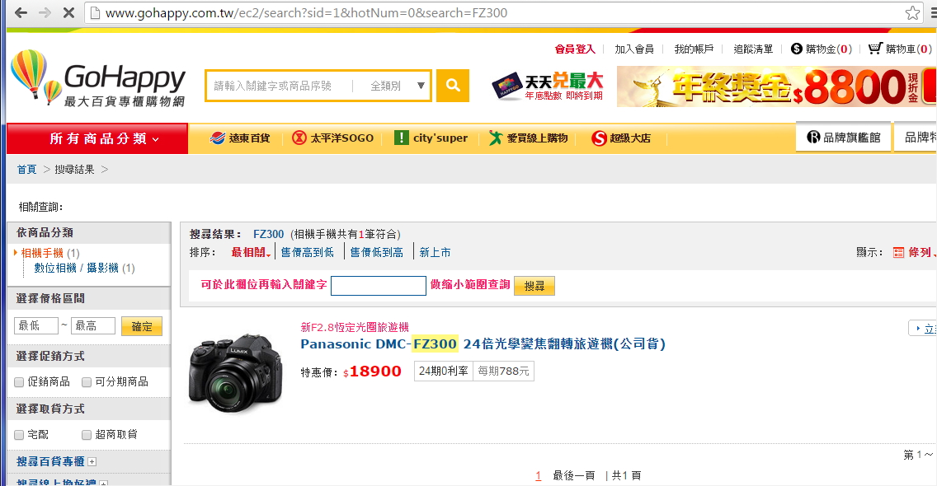The height and width of the screenshot is (486, 937).
Task: Click the orange magnifier search button
Action: (x=452, y=86)
